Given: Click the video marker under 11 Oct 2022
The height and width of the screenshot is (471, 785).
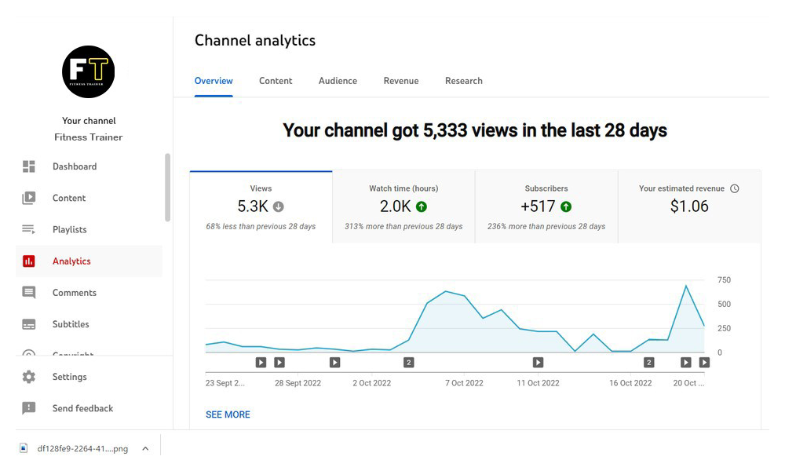Looking at the screenshot, I should pos(538,363).
